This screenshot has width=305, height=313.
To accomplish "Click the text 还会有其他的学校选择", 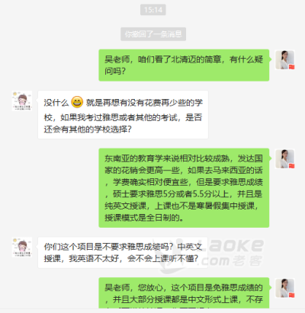I will coord(85,129).
